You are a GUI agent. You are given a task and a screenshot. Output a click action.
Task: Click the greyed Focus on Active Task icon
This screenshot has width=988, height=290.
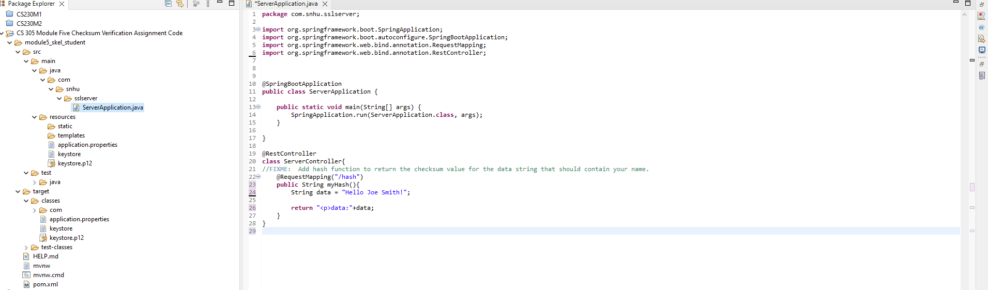click(196, 4)
